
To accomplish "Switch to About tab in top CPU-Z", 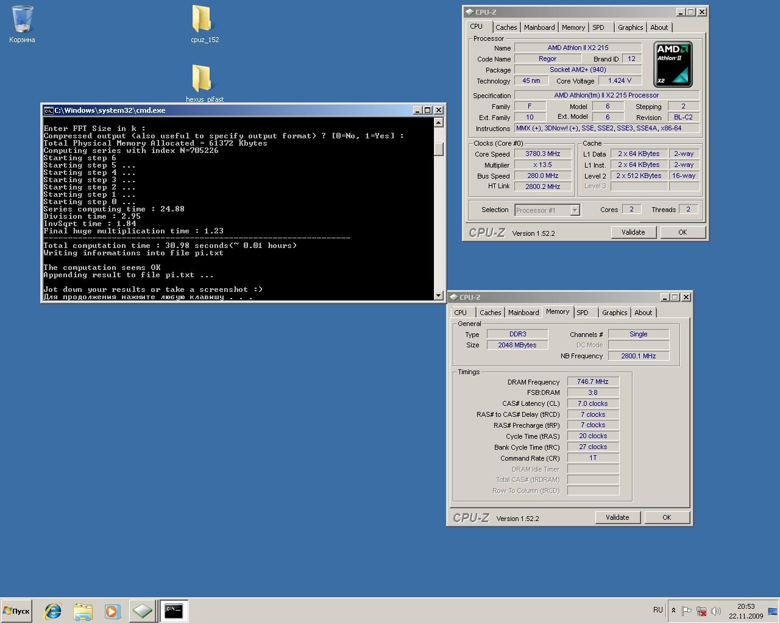I will (659, 27).
